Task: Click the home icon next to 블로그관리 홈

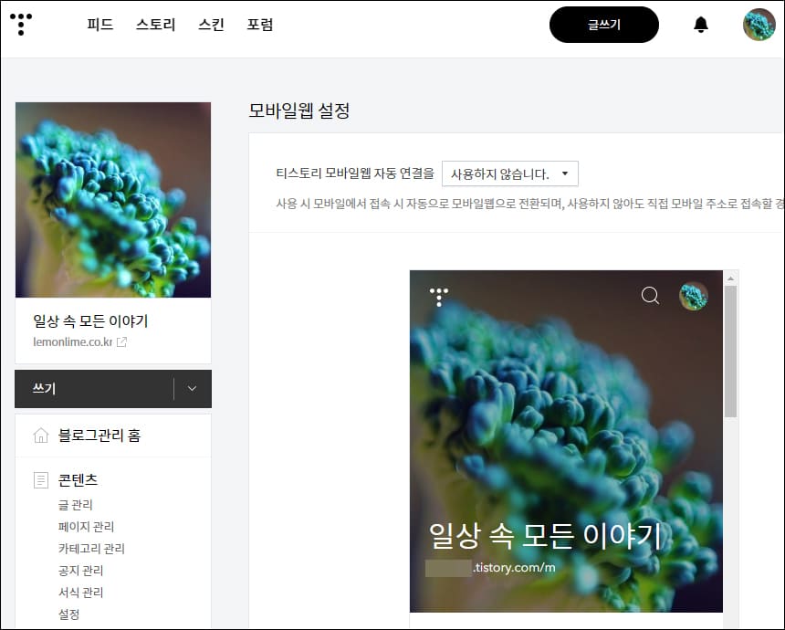Action: 41,436
